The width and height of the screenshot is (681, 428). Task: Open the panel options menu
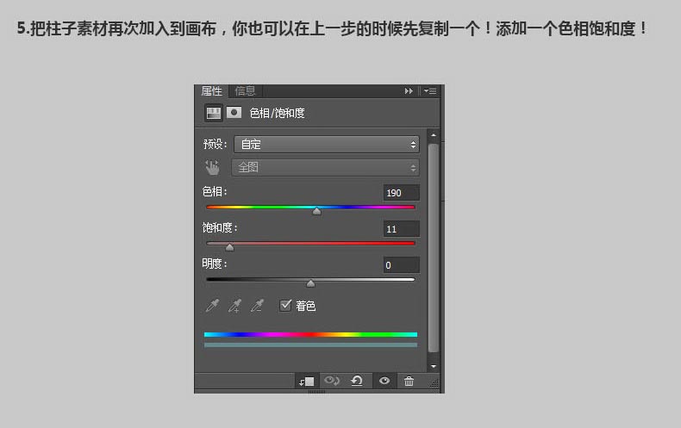point(430,90)
